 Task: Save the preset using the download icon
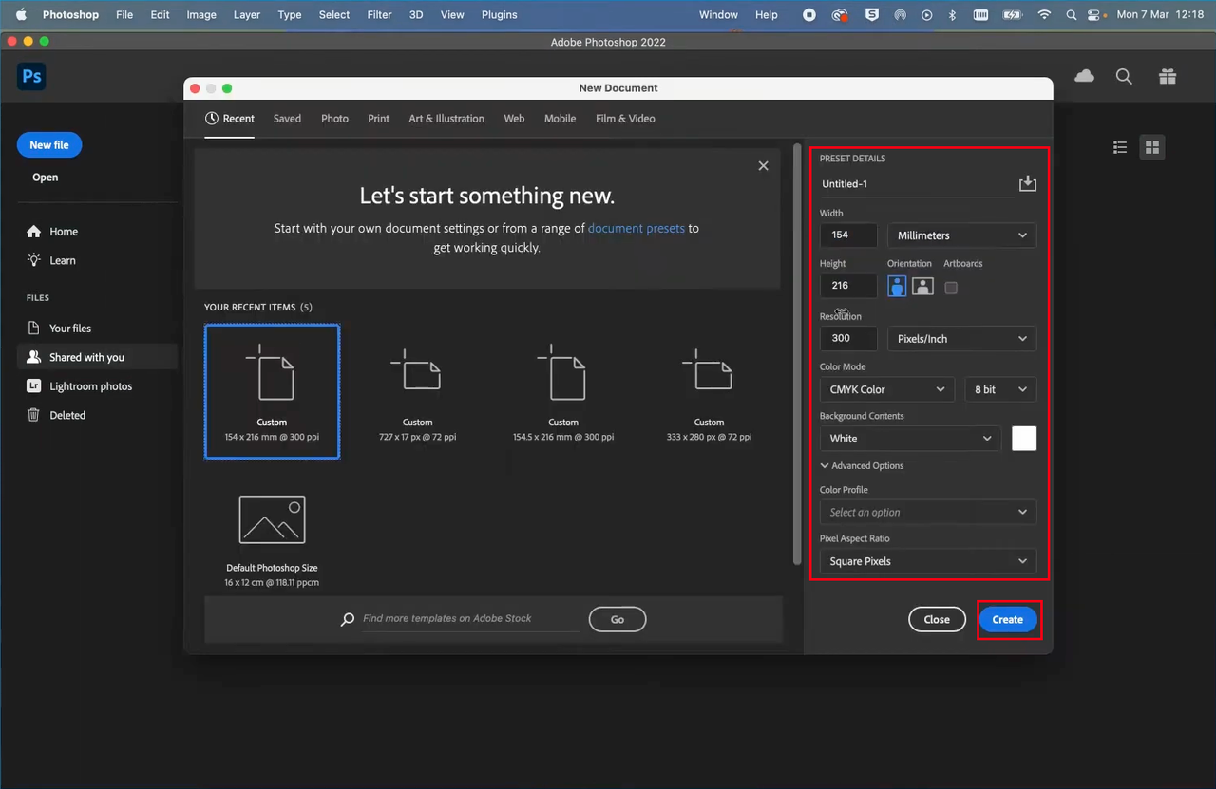1027,183
